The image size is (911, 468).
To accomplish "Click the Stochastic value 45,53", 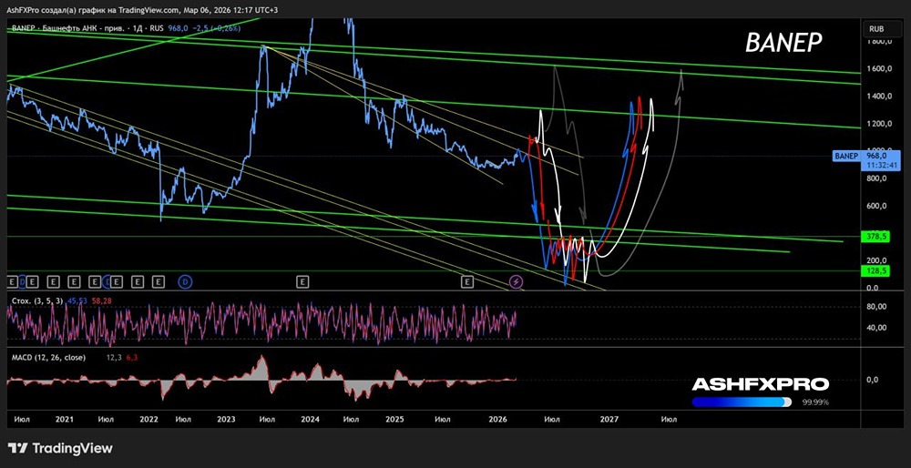I will pyautogui.click(x=77, y=300).
